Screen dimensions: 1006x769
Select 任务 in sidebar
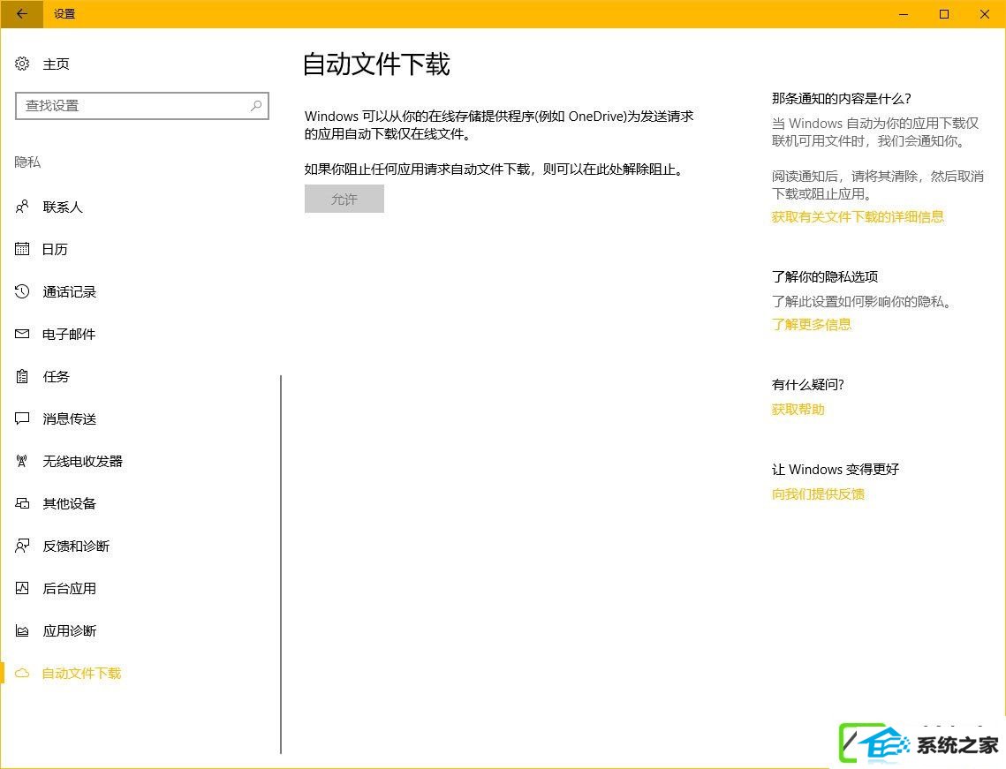coord(56,376)
